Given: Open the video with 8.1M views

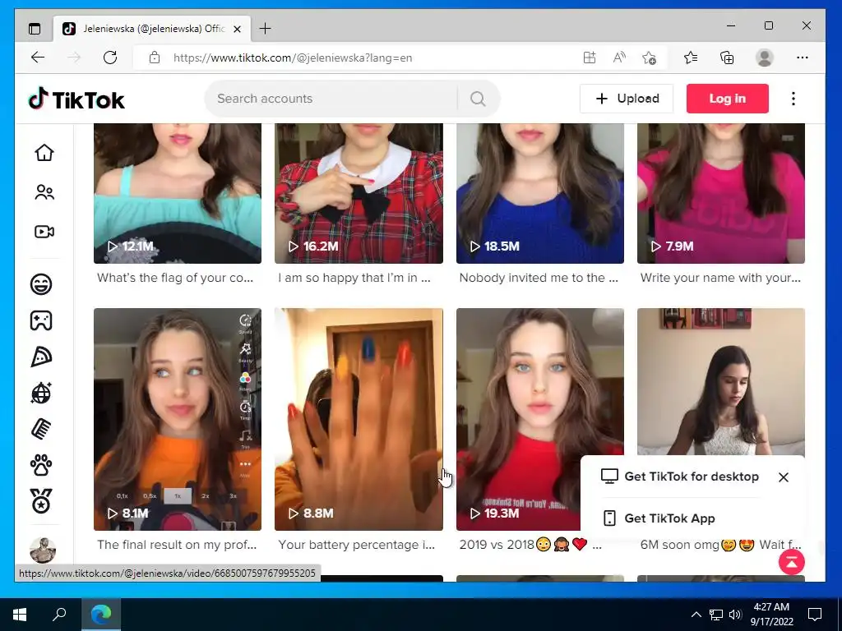Looking at the screenshot, I should (x=178, y=419).
